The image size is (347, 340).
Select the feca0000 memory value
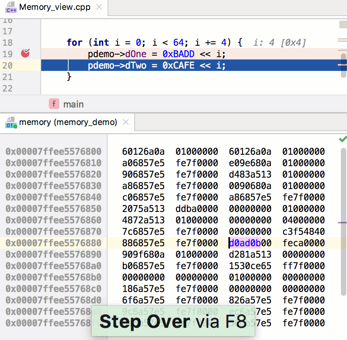[x=303, y=243]
